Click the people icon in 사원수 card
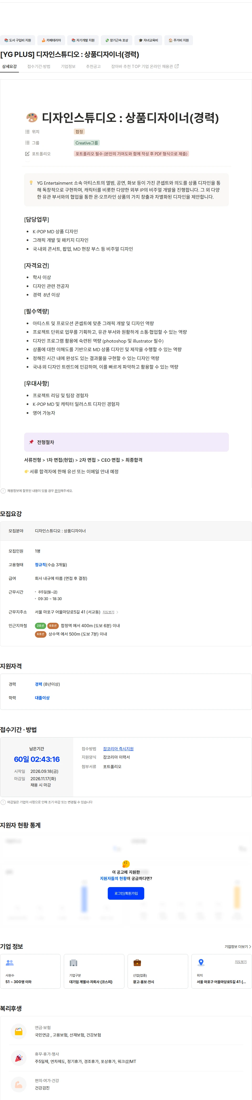 [x=10, y=963]
